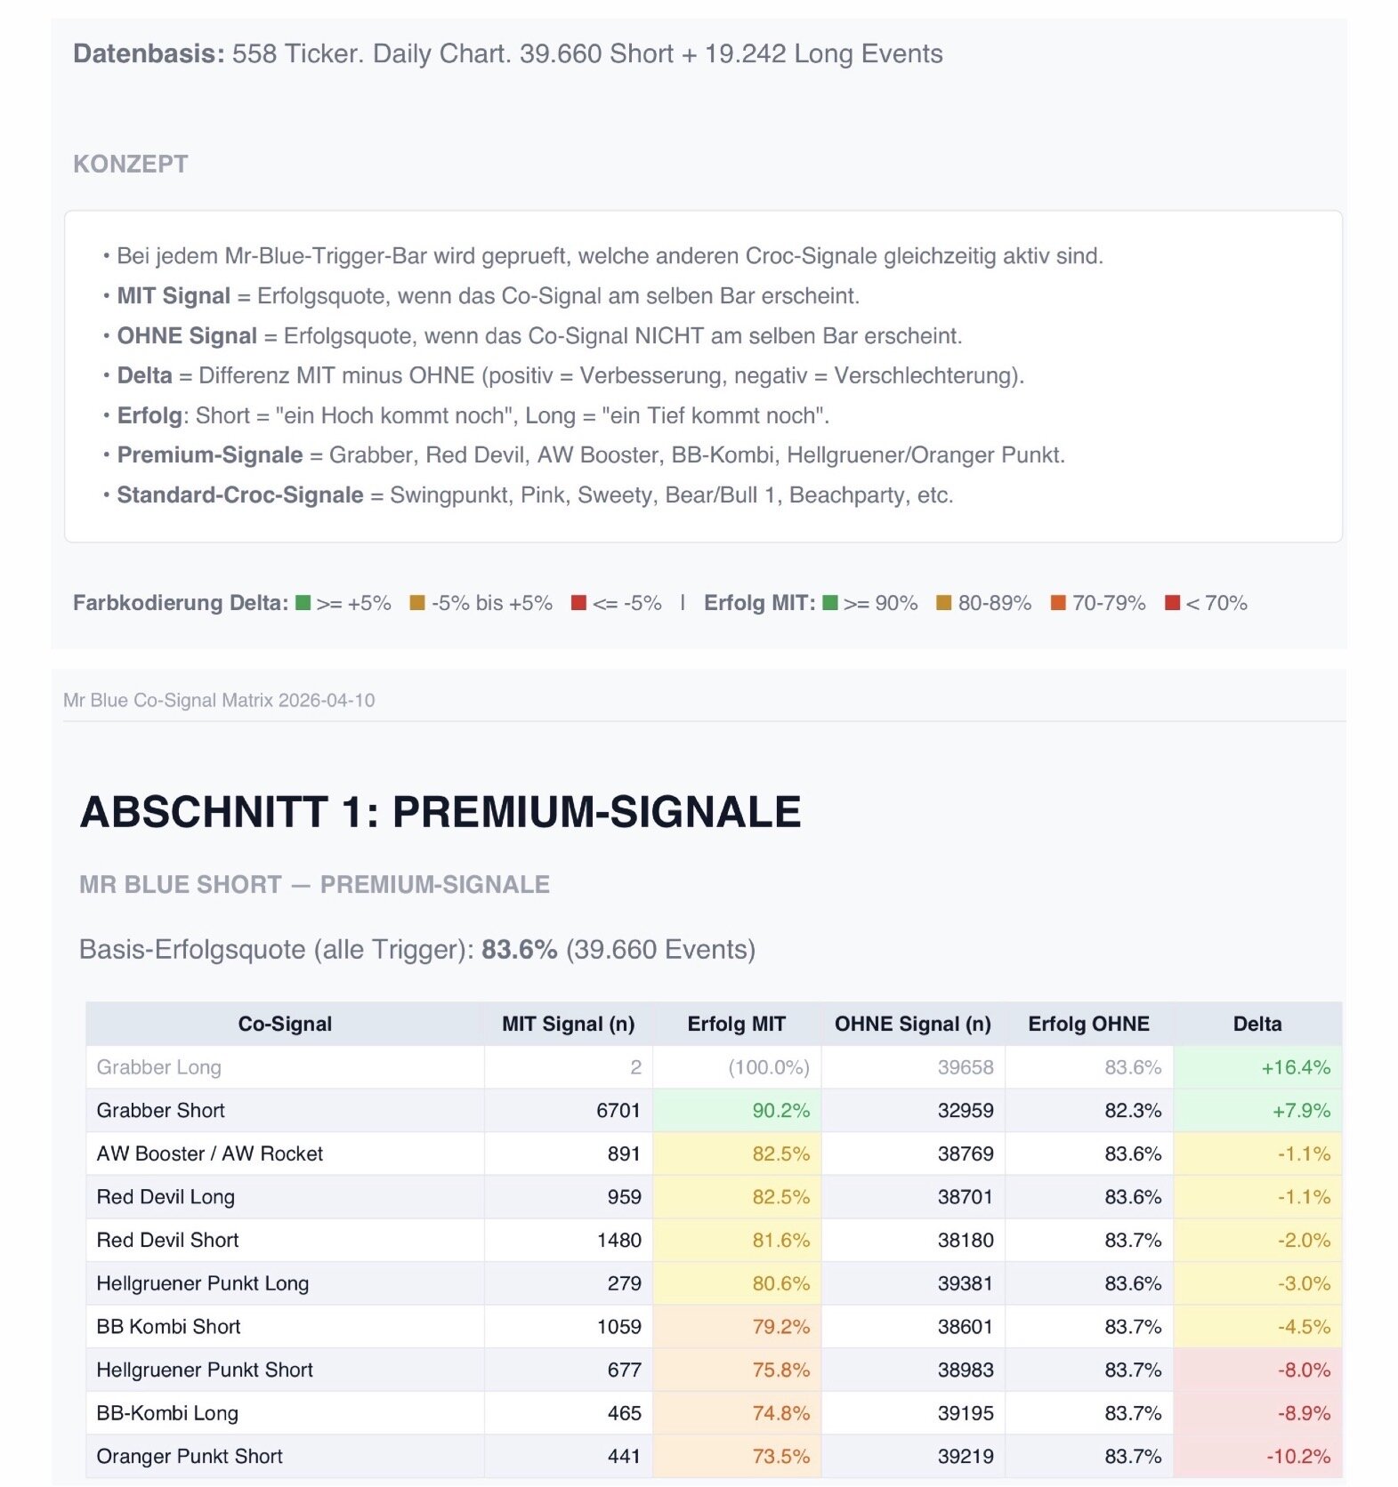The height and width of the screenshot is (1487, 1398).
Task: Click green Erfolg MIT >= 90% swatch
Action: [x=830, y=603]
